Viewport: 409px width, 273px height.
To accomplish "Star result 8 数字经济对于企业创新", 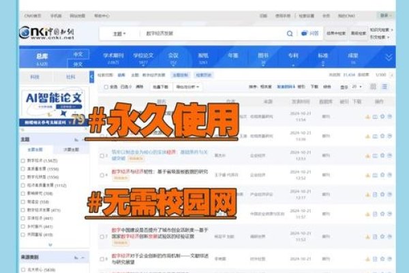I will (382, 259).
